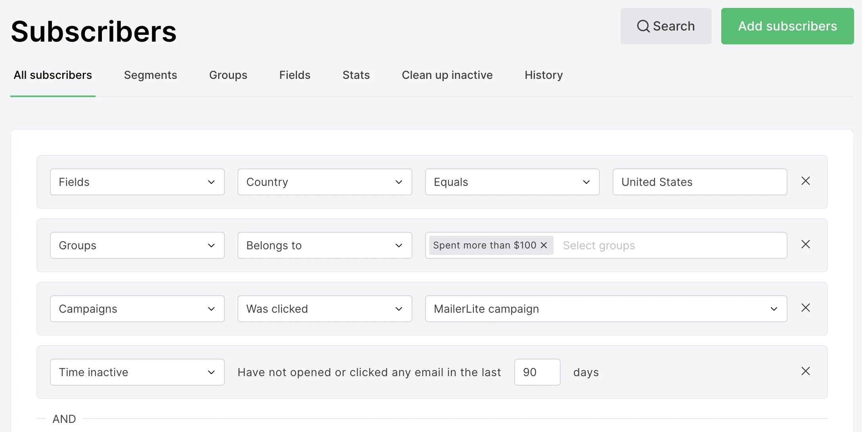Image resolution: width=862 pixels, height=432 pixels.
Task: Open the Clean up inactive tab
Action: click(x=447, y=75)
